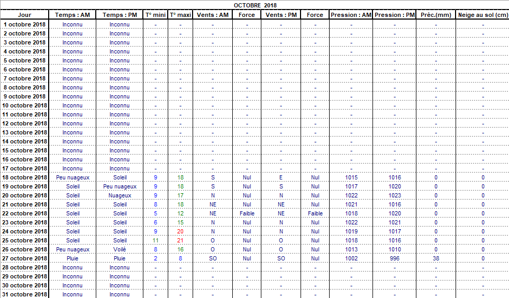Click max temperature 16 on 26 octobre

[x=180, y=249]
